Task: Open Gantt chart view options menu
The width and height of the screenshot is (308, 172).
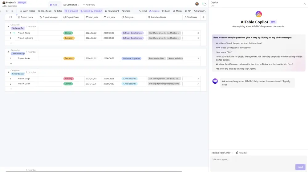Action: [79, 5]
